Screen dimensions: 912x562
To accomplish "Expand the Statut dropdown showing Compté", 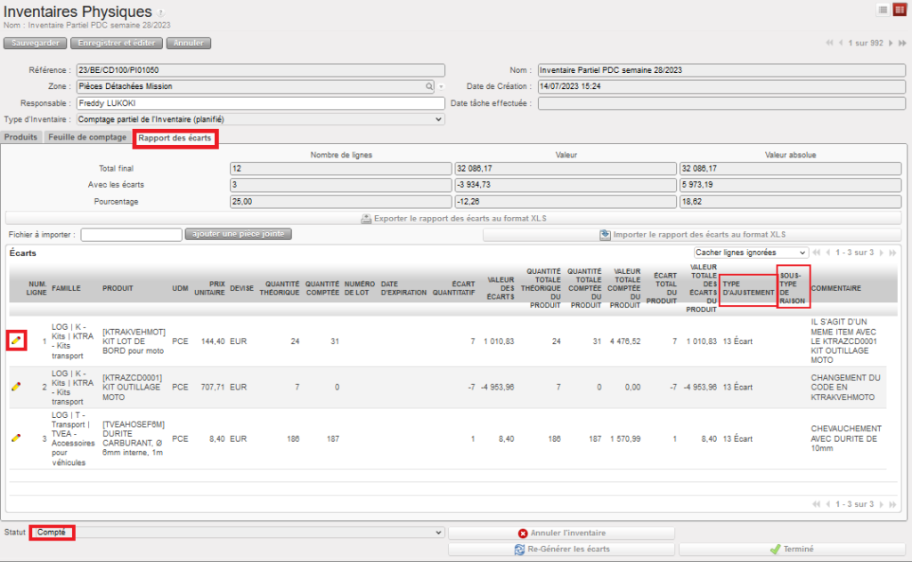I will click(436, 532).
